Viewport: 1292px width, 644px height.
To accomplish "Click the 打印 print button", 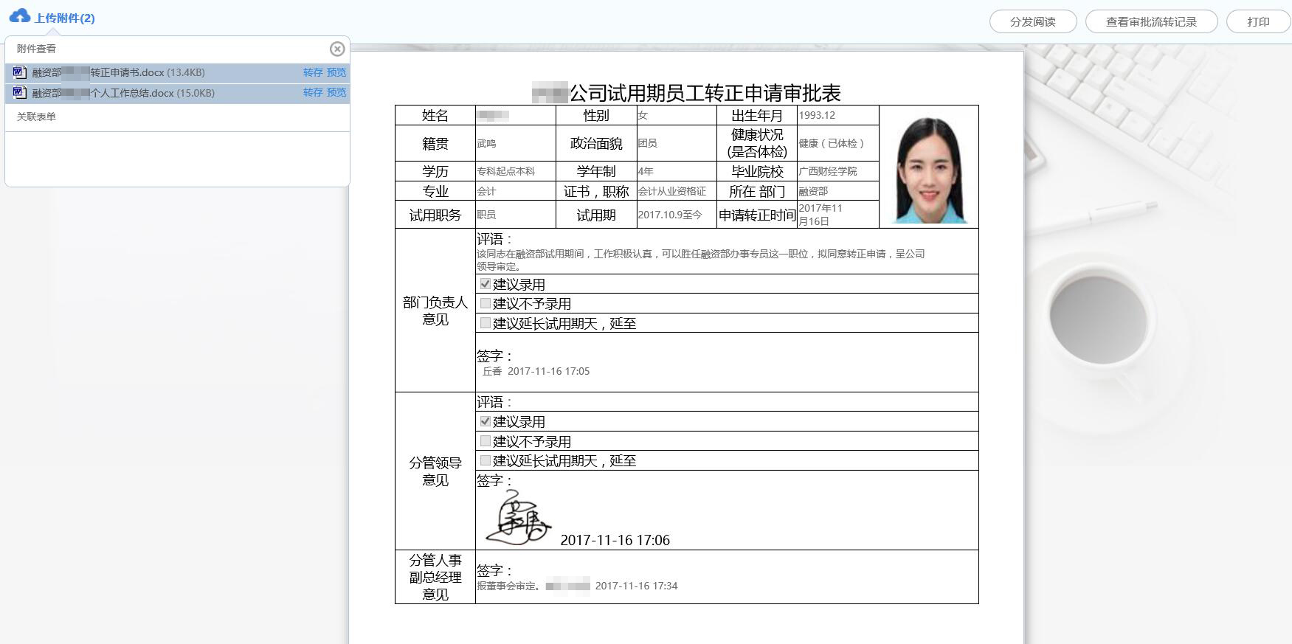I will (x=1258, y=21).
